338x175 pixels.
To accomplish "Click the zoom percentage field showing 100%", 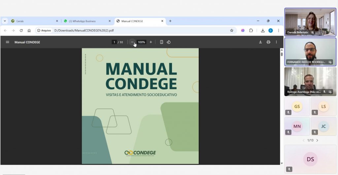I will [x=141, y=42].
